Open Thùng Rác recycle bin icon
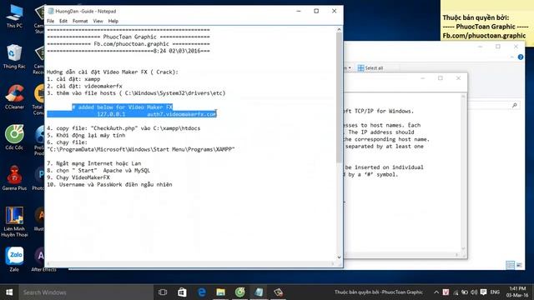 14,57
